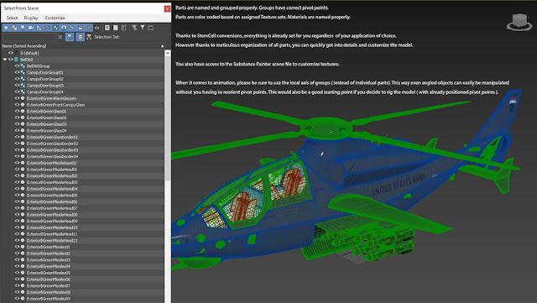Image resolution: width=537 pixels, height=303 pixels.
Task: Toggle Display Cameras filter icon
Action: [x=31, y=28]
